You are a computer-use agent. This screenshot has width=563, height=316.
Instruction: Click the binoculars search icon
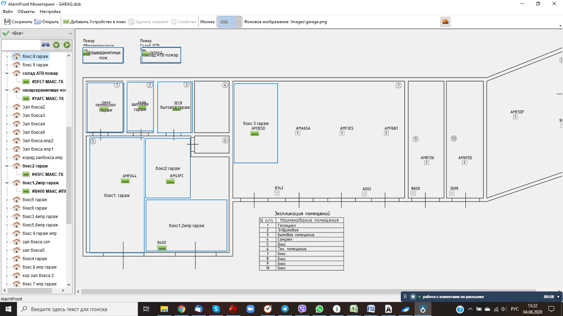[46, 45]
